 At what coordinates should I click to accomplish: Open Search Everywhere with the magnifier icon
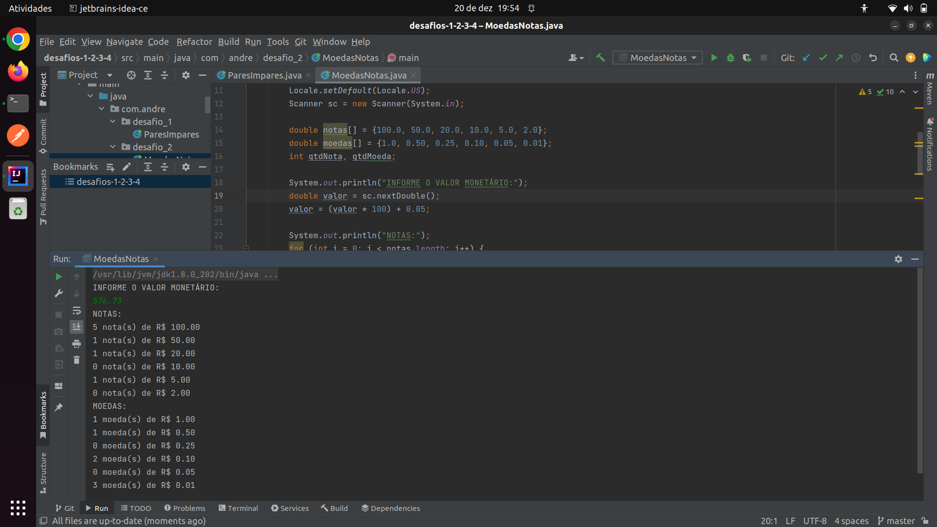pos(894,57)
